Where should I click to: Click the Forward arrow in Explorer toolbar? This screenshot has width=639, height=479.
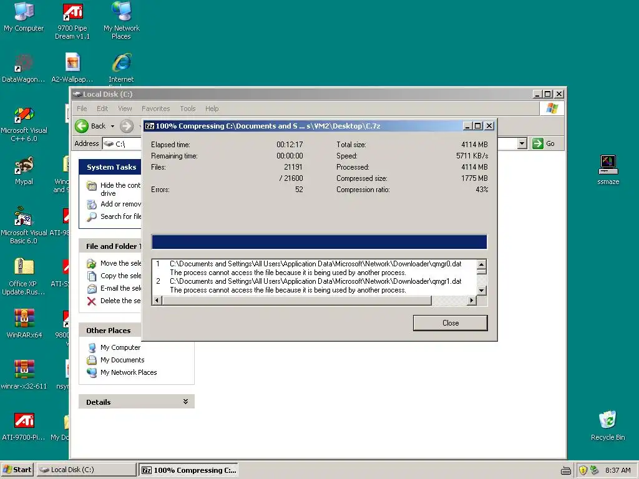(x=127, y=126)
